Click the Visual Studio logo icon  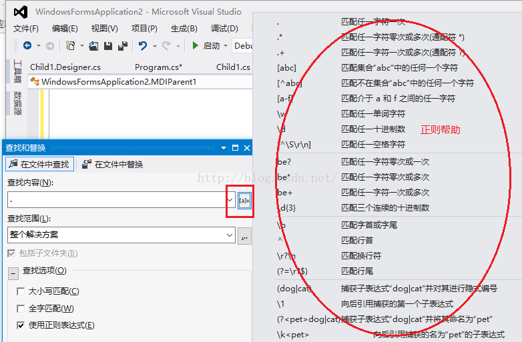[21, 12]
